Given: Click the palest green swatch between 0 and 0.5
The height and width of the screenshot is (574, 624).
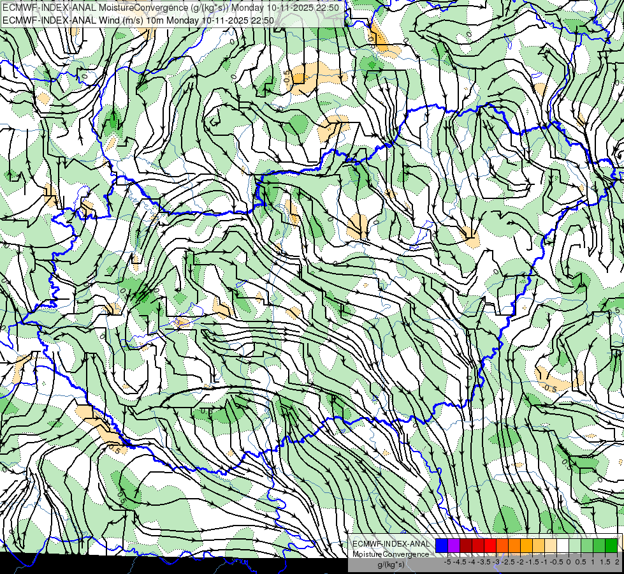Looking at the screenshot, I should [575, 546].
